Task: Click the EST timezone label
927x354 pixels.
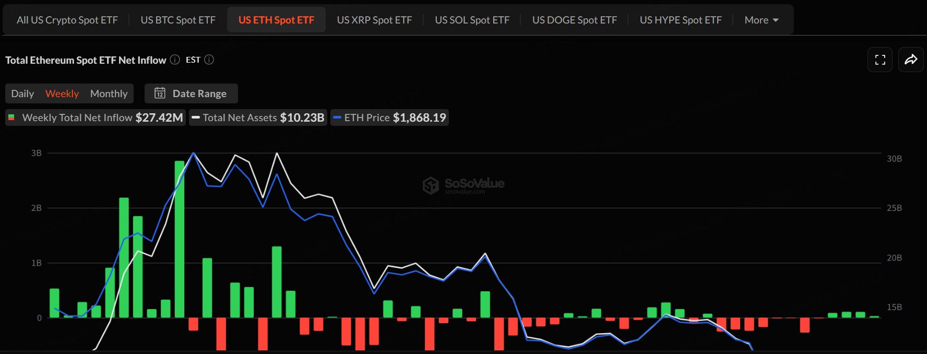Action: point(193,60)
